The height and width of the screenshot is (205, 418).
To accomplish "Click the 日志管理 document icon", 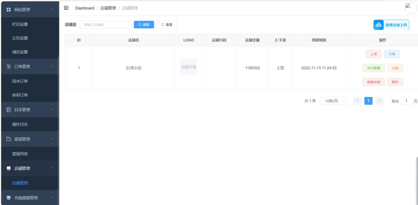I will (x=9, y=110).
